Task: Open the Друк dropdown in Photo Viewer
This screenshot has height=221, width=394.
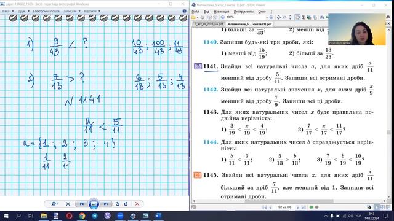Action: tap(23, 11)
